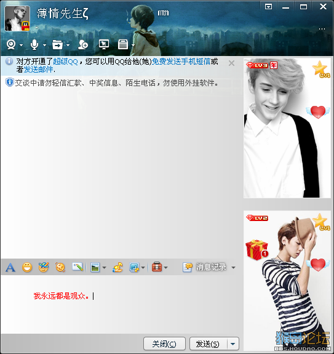This screenshot has height=354, width=334.
Task: Click the star LV1 icon on the contact's show
Action: (320, 69)
